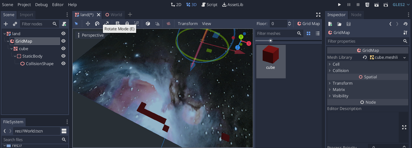Open the Transform toolbar menu
This screenshot has width=412, height=148.
coord(188,24)
